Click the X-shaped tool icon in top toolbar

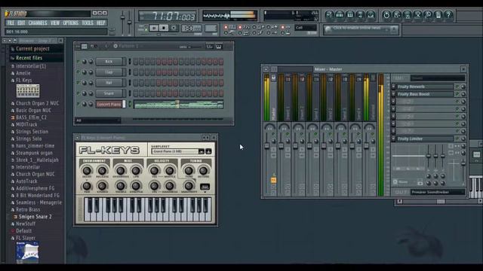[x=417, y=15]
